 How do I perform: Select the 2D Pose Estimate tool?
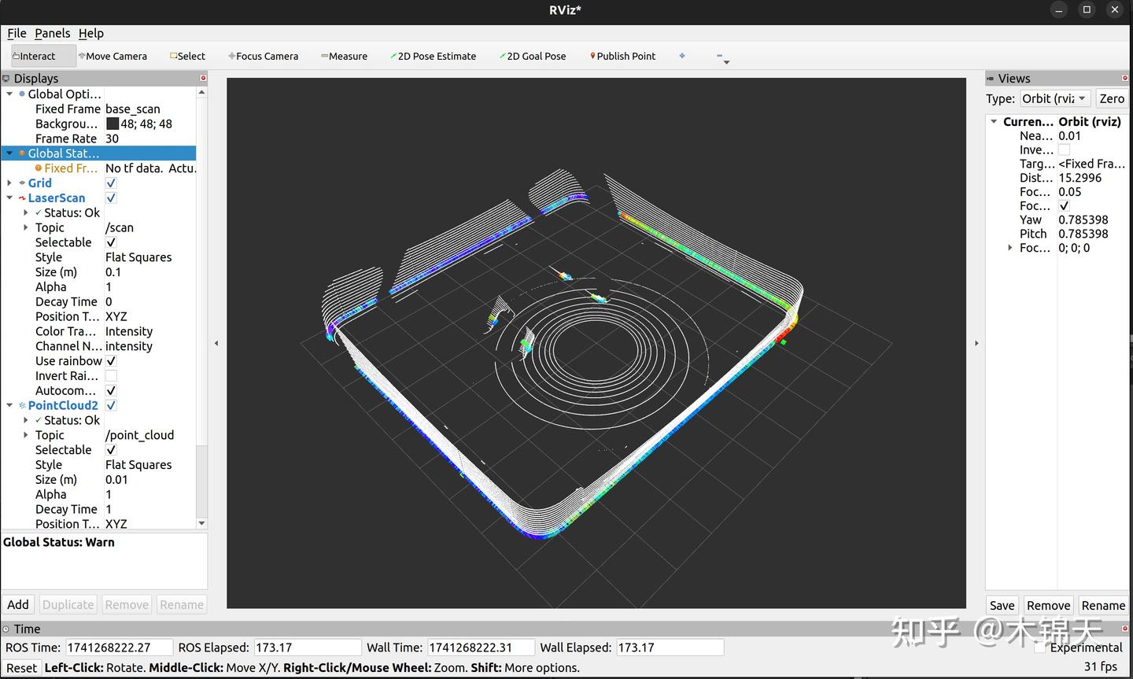pos(433,56)
